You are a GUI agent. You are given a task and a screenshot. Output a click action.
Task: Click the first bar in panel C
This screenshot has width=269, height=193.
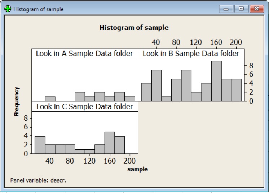[40, 145]
